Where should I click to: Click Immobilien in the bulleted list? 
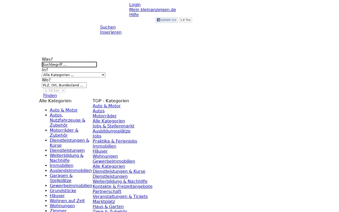pos(61,165)
